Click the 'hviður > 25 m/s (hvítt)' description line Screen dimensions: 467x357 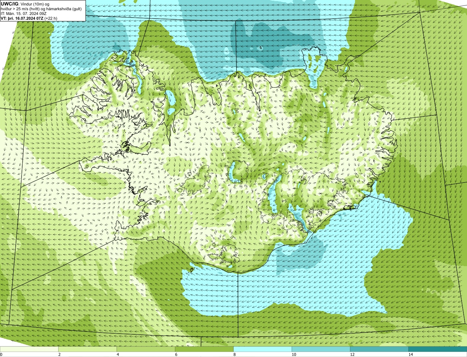coord(41,9)
